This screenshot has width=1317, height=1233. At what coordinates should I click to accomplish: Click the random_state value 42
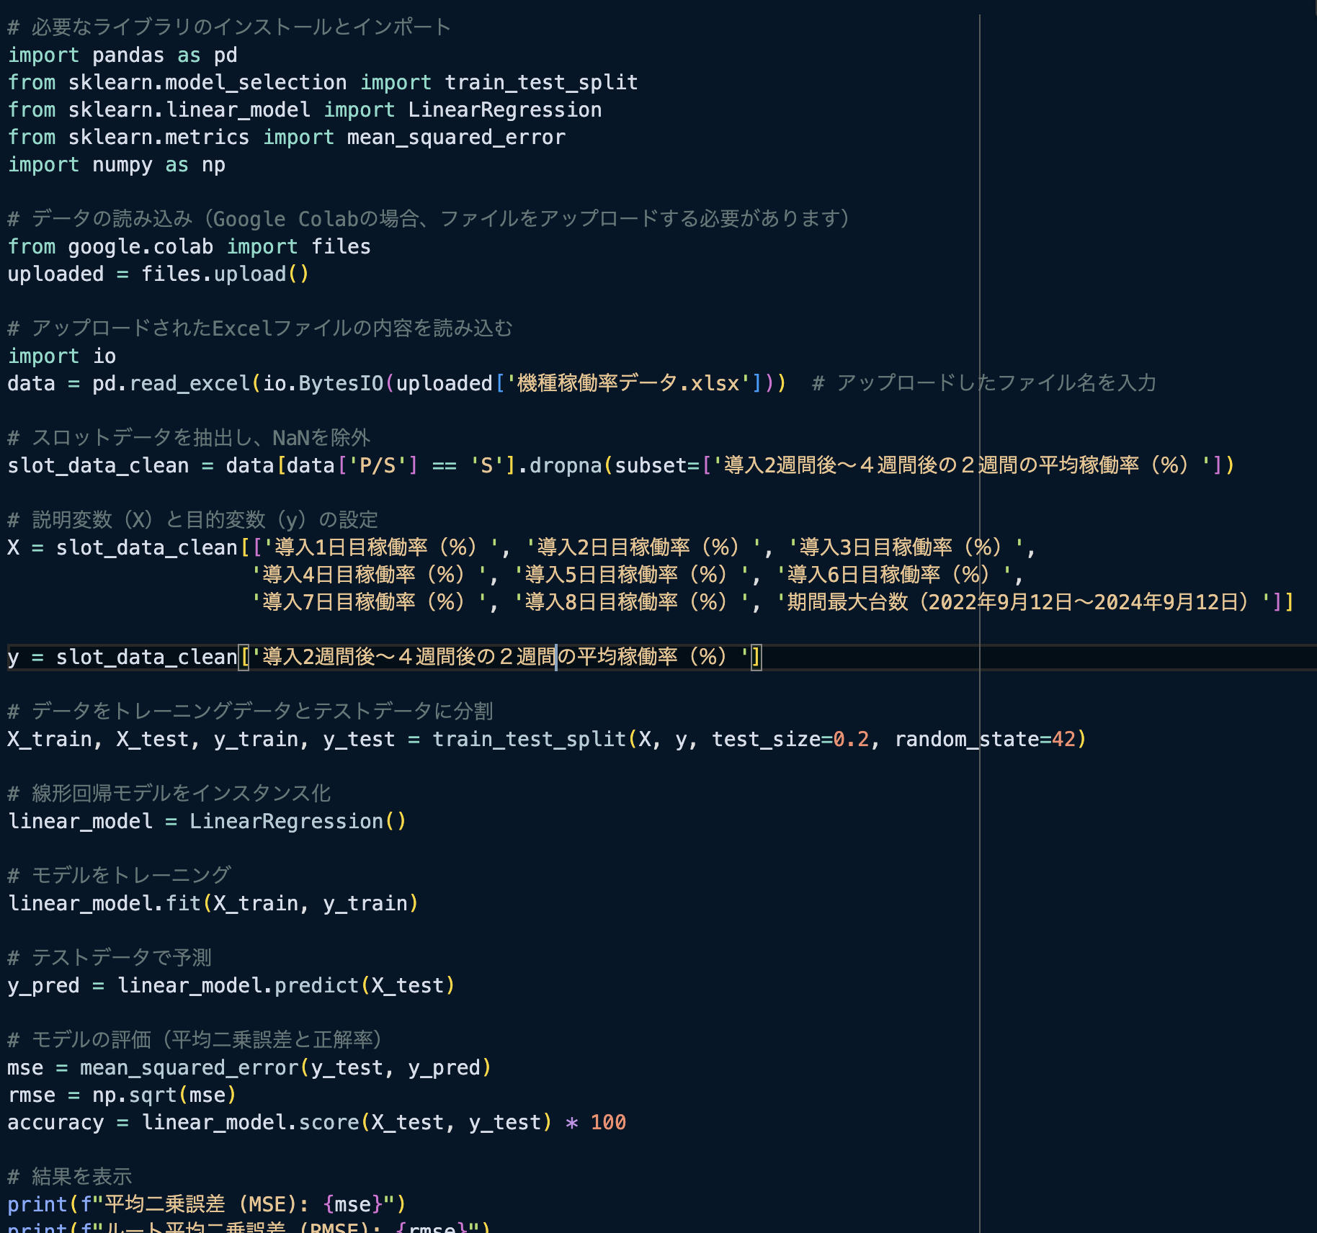(1063, 740)
